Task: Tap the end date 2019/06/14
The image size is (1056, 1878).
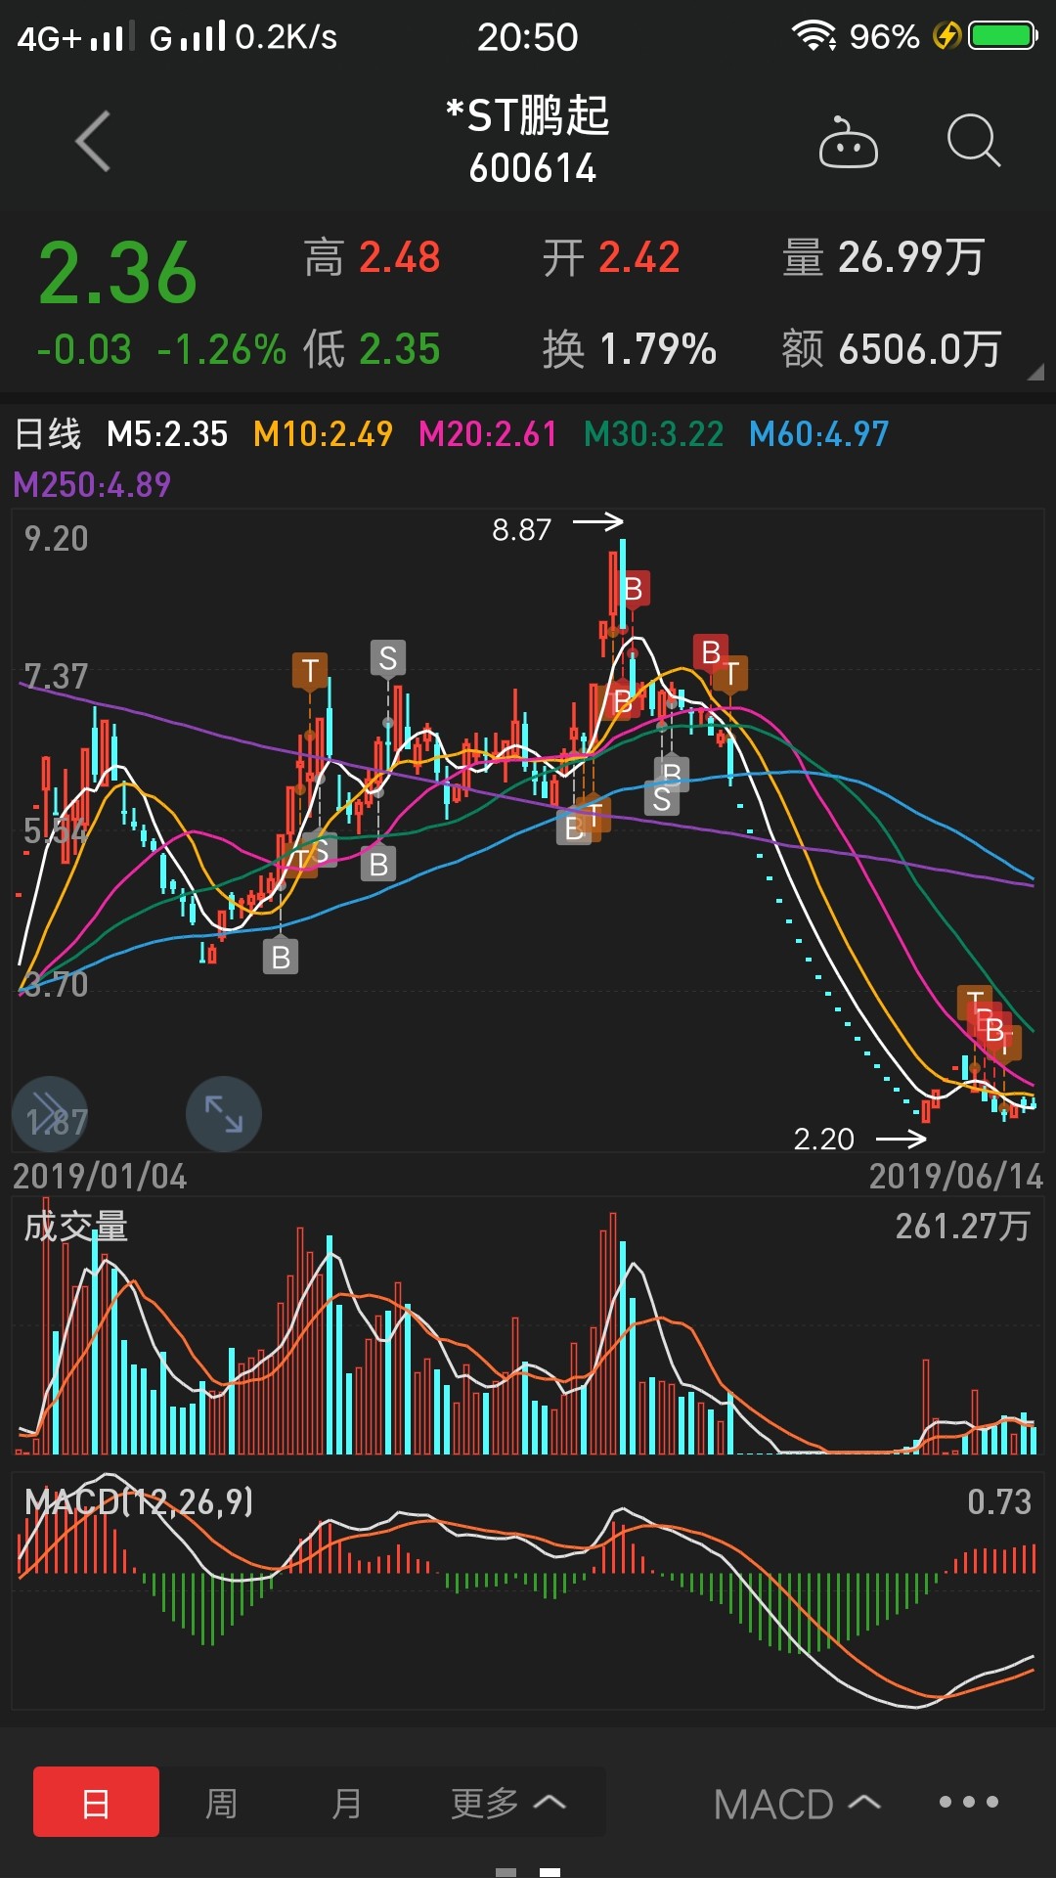Action: coord(956,1176)
